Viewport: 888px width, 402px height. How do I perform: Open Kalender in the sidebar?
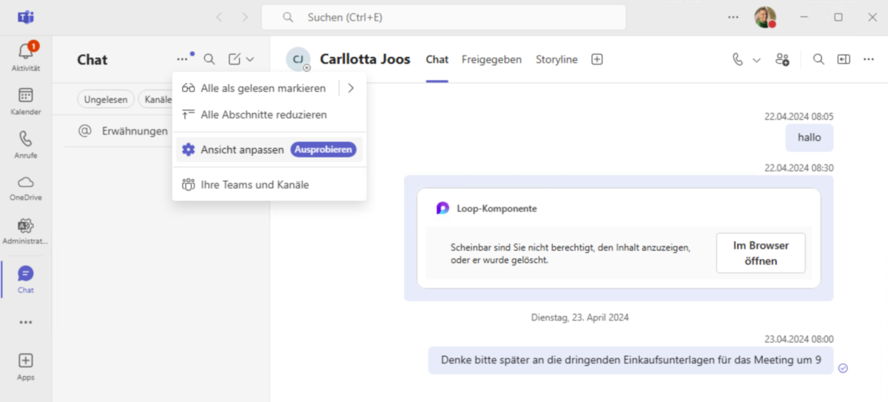(x=26, y=101)
